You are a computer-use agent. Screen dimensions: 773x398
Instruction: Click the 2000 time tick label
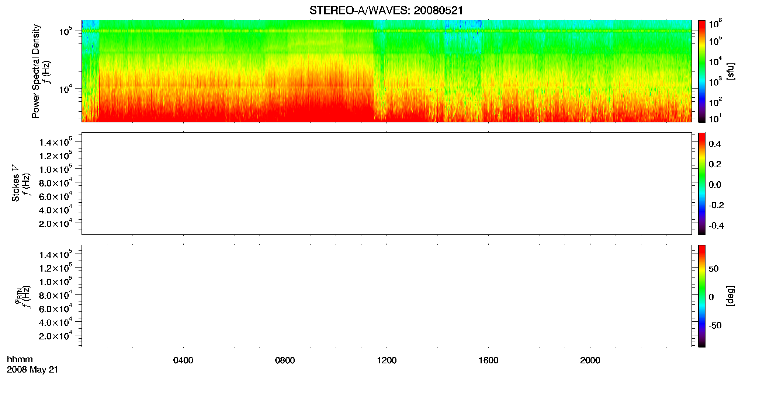(x=590, y=360)
